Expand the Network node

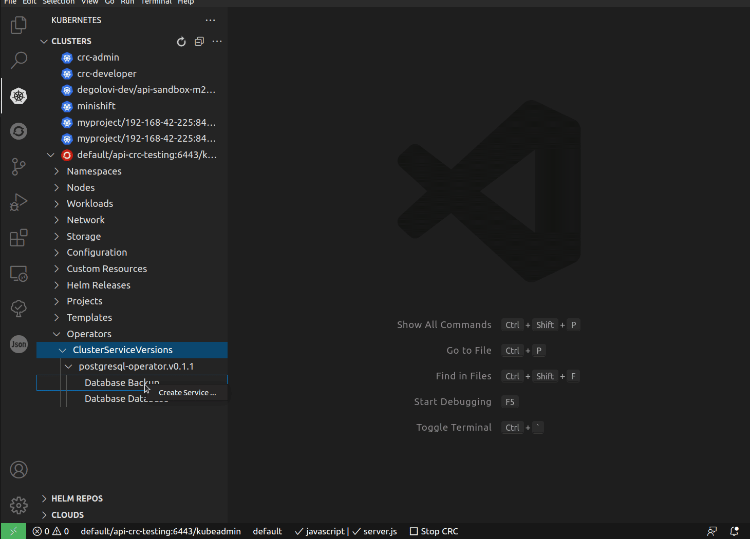pyautogui.click(x=57, y=220)
